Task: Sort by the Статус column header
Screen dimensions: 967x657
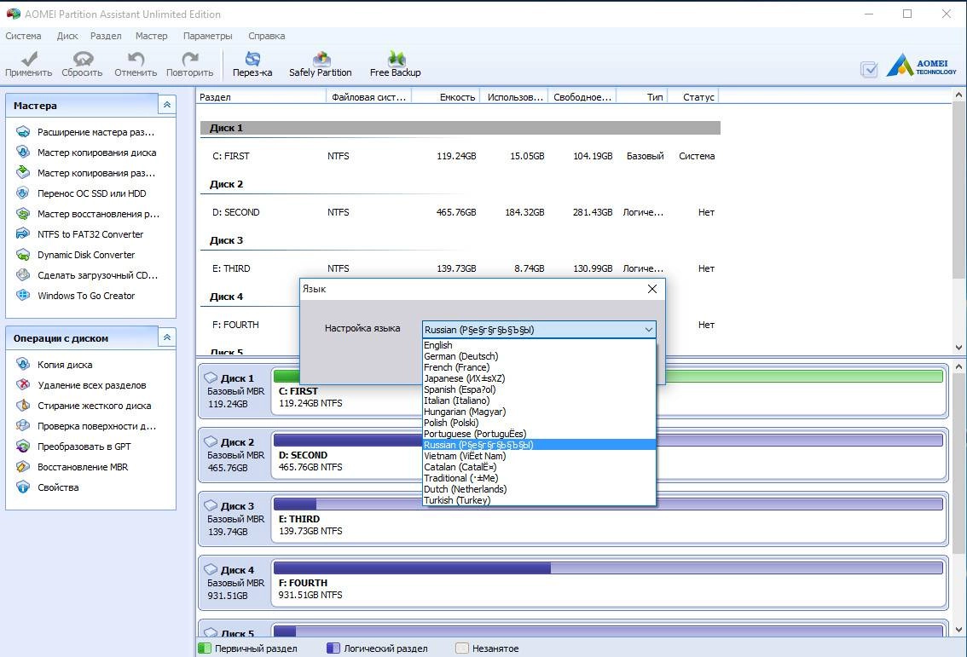Action: point(692,97)
